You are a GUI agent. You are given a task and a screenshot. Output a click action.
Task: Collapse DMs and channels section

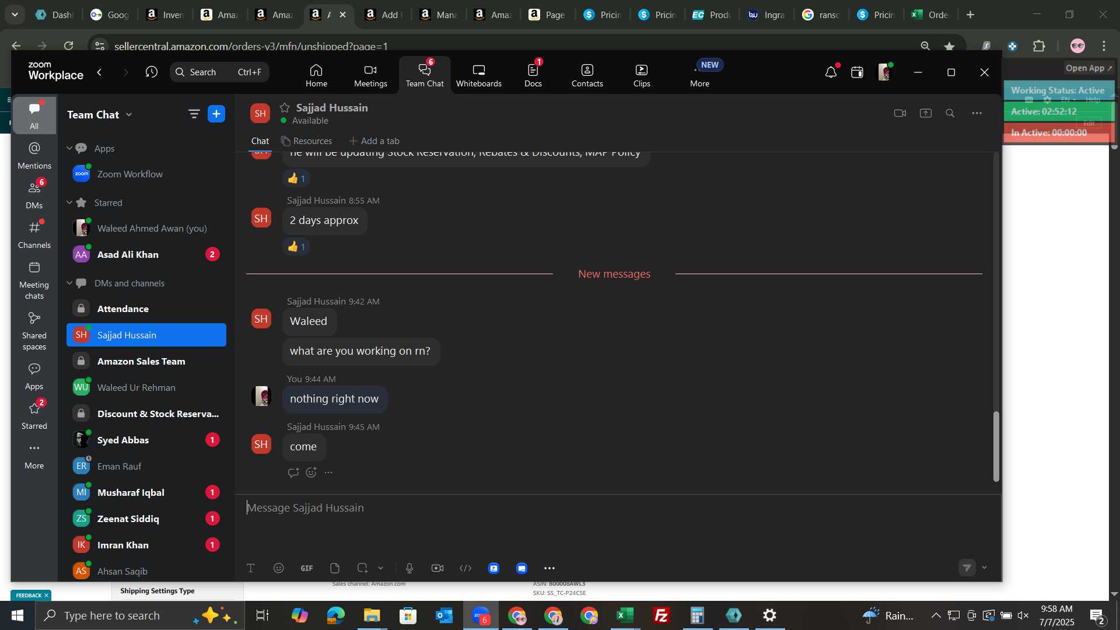(69, 283)
